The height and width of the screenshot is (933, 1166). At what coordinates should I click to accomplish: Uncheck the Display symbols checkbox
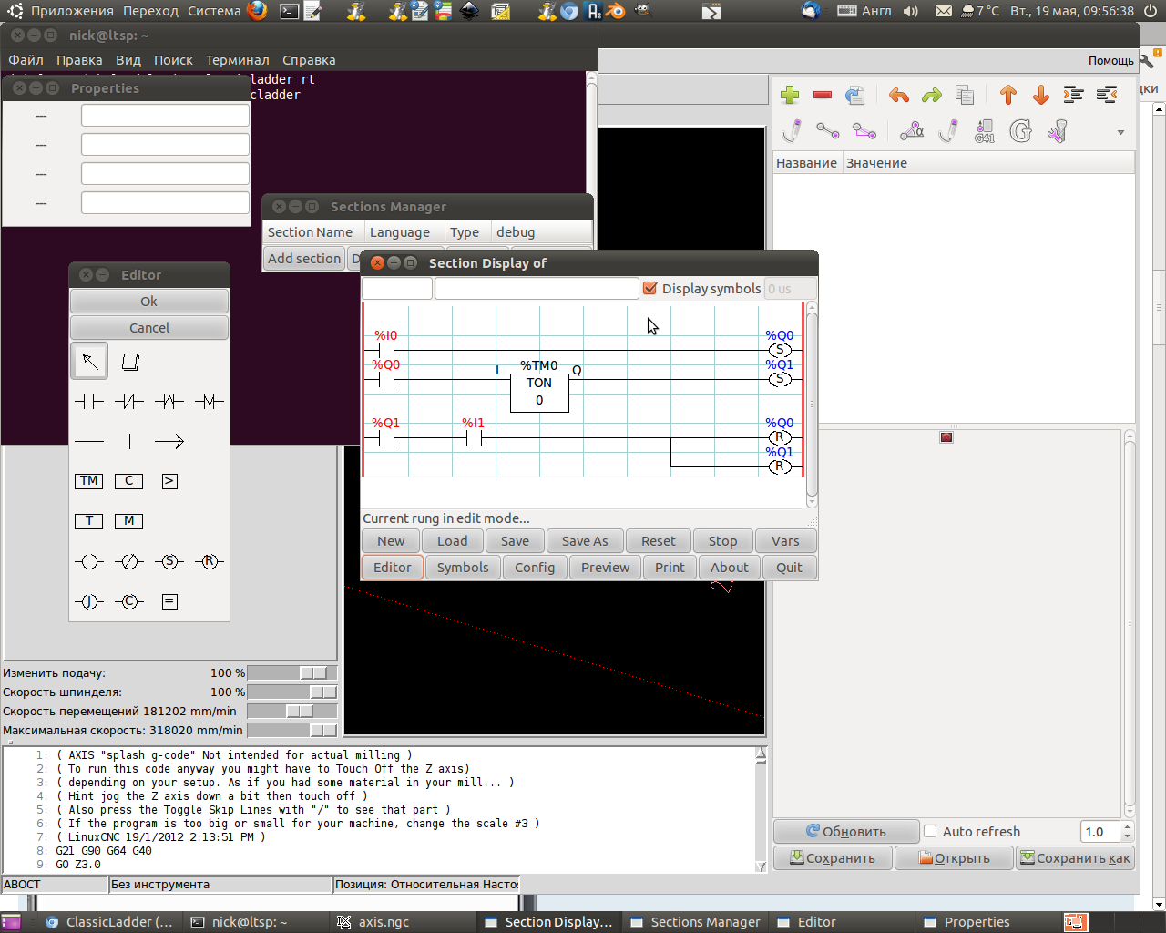650,289
